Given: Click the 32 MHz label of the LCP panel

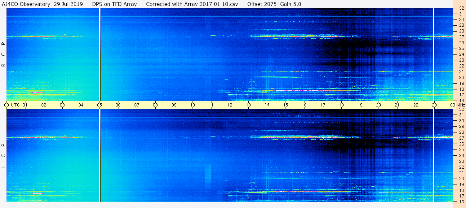Looking at the screenshot, I should coord(461,109).
